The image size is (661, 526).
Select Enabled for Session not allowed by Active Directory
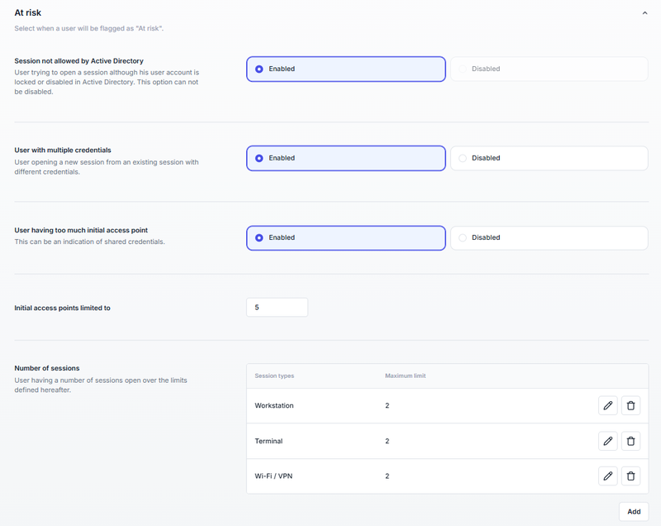pyautogui.click(x=345, y=69)
